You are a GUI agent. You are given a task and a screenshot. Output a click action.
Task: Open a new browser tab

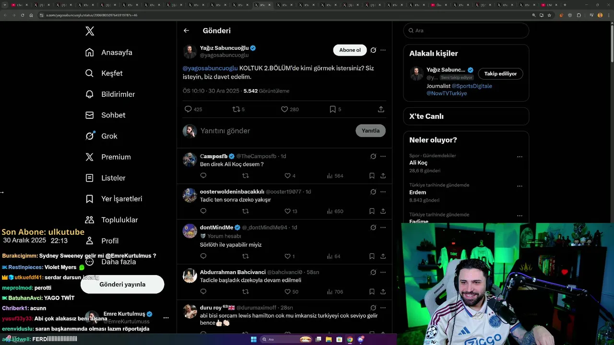point(565,5)
